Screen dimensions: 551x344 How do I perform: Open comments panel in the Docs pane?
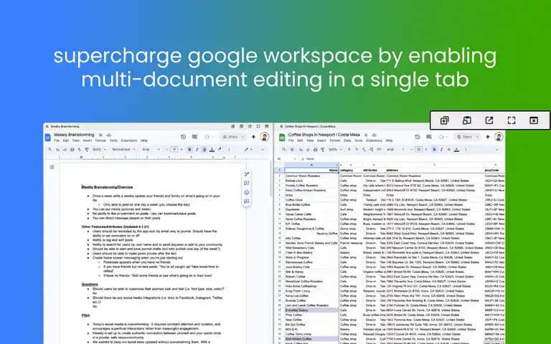pyautogui.click(x=194, y=137)
